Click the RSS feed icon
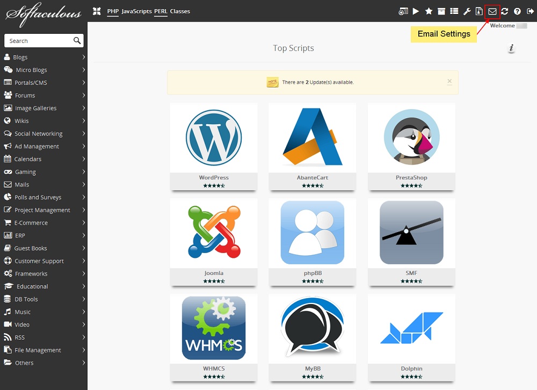537x390 pixels. coord(8,337)
